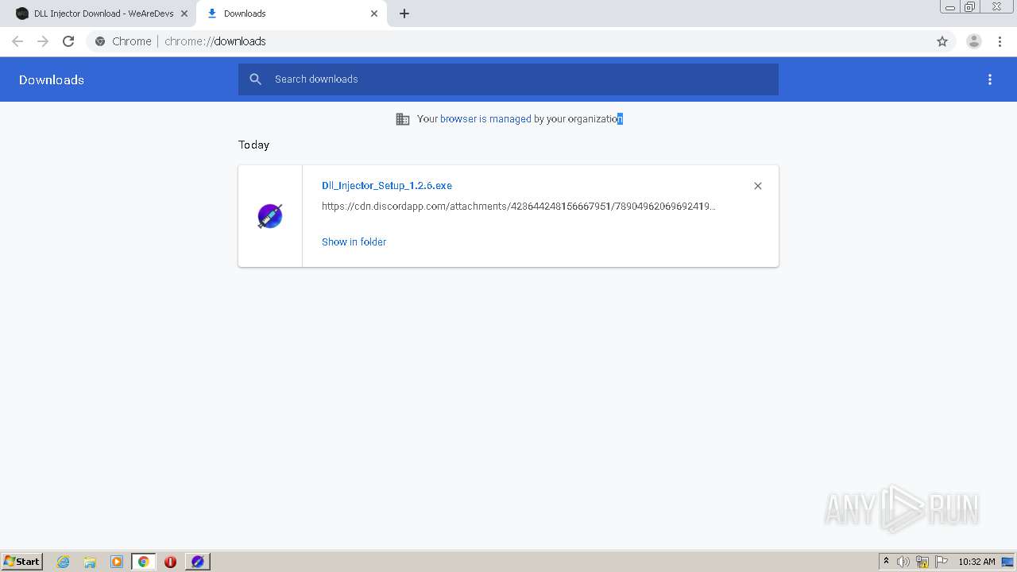
Task: Click the Chrome site info icon
Action: pyautogui.click(x=100, y=41)
